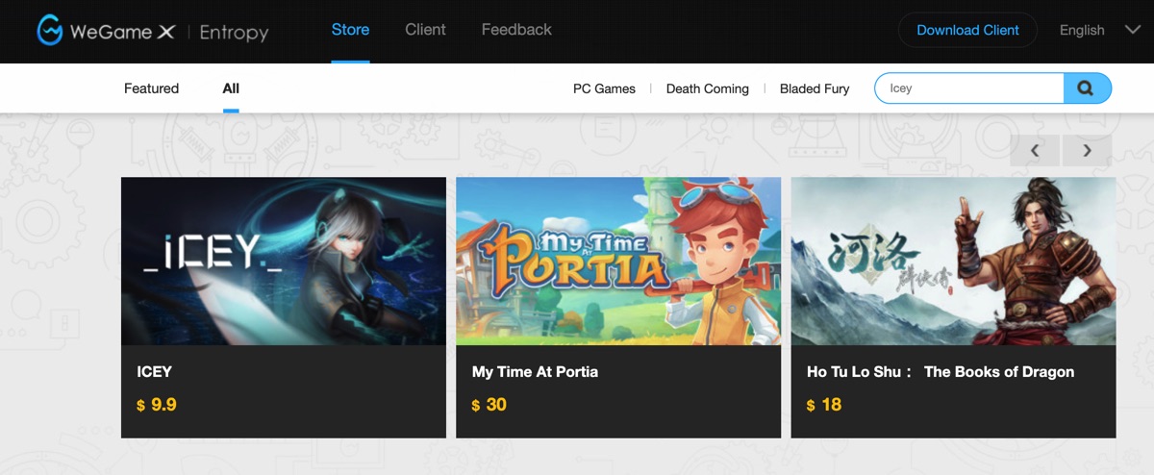
Task: Click the Ho Tu Lo Shu title text
Action: (x=941, y=372)
